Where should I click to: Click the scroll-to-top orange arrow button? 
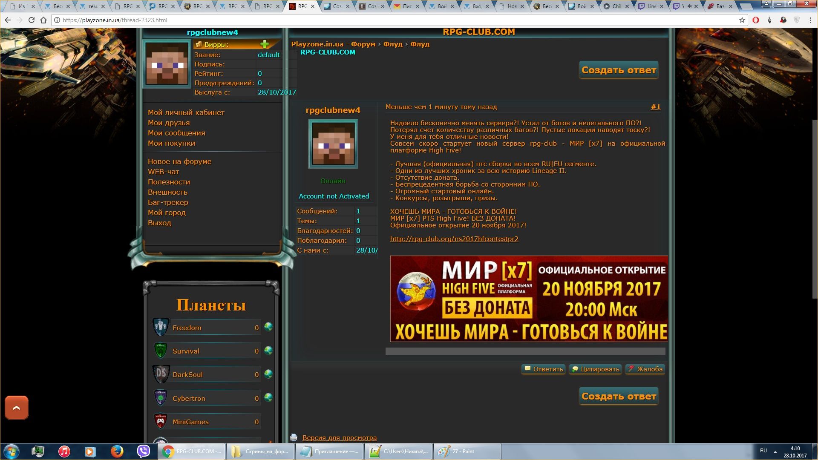[17, 408]
